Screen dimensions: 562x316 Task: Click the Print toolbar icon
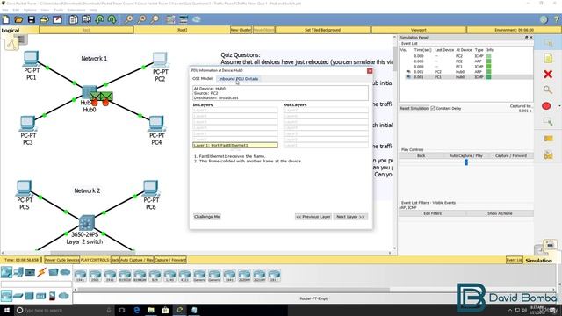coord(44,19)
